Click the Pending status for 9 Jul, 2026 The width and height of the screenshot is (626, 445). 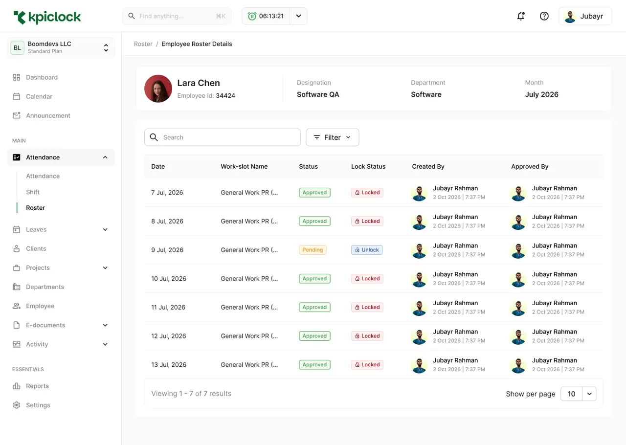point(313,250)
